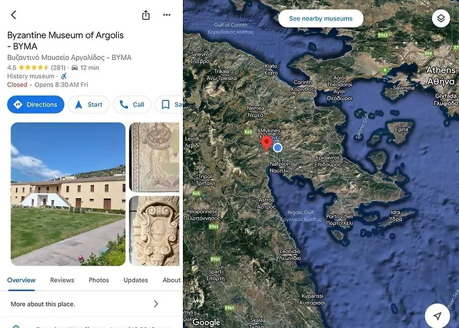The image size is (459, 328).
Task: Click the Directions button
Action: click(35, 104)
